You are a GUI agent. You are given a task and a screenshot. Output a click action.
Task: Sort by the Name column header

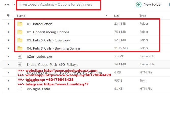coord(21,16)
